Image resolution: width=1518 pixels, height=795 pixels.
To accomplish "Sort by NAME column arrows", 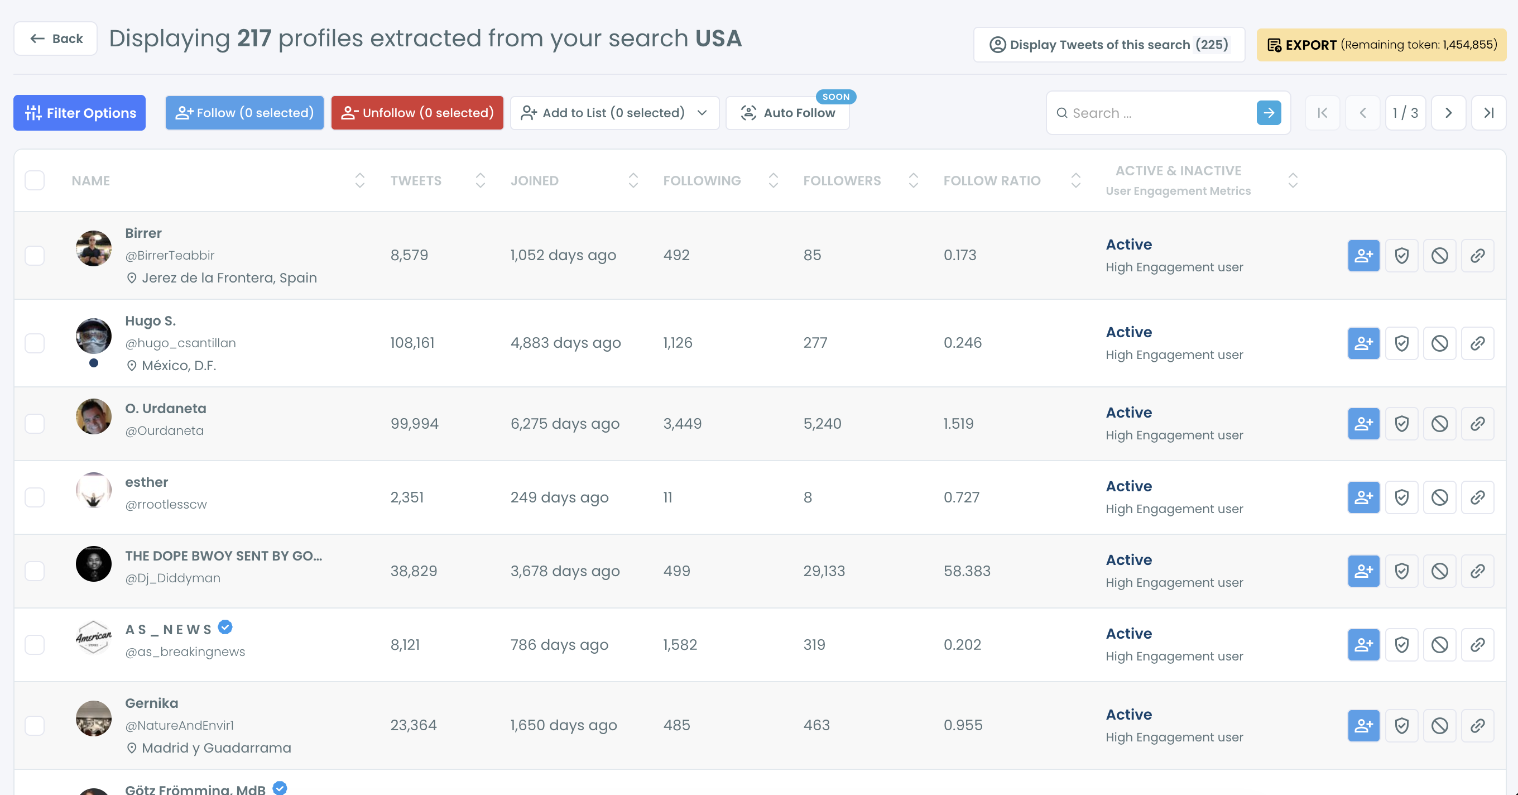I will tap(359, 180).
